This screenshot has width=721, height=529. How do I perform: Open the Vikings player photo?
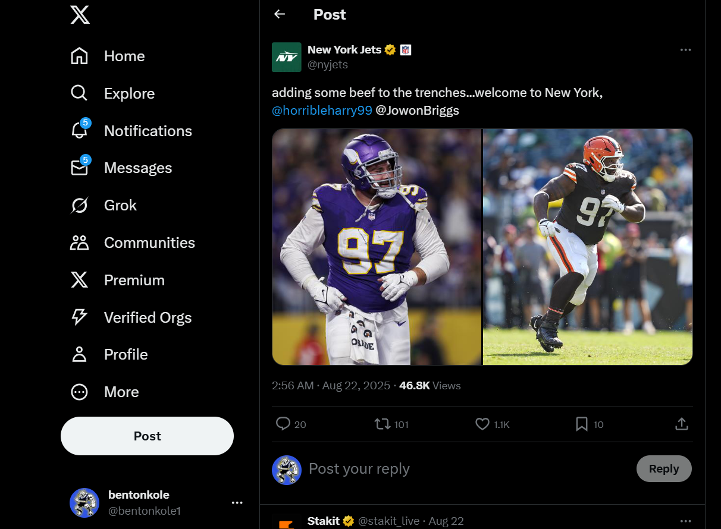tap(377, 247)
